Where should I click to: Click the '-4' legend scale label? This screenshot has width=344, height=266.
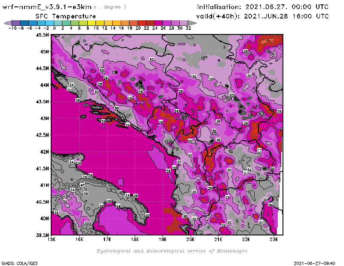point(37,28)
